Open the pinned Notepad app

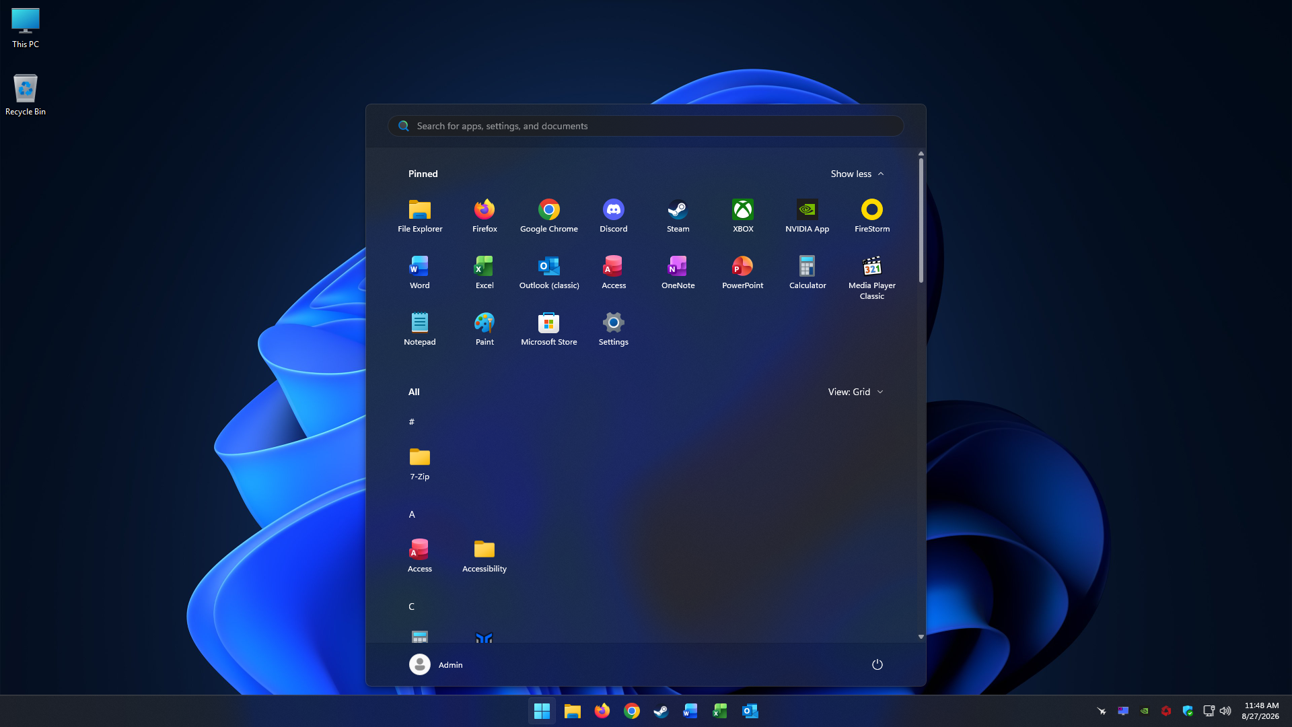420,329
